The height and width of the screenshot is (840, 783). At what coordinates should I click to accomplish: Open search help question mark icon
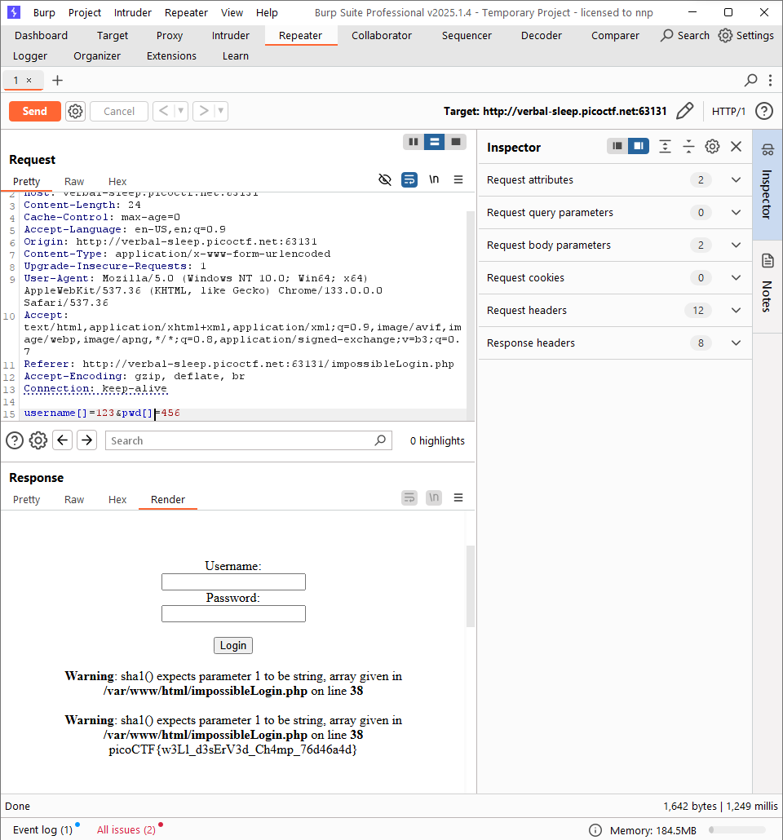click(x=15, y=440)
